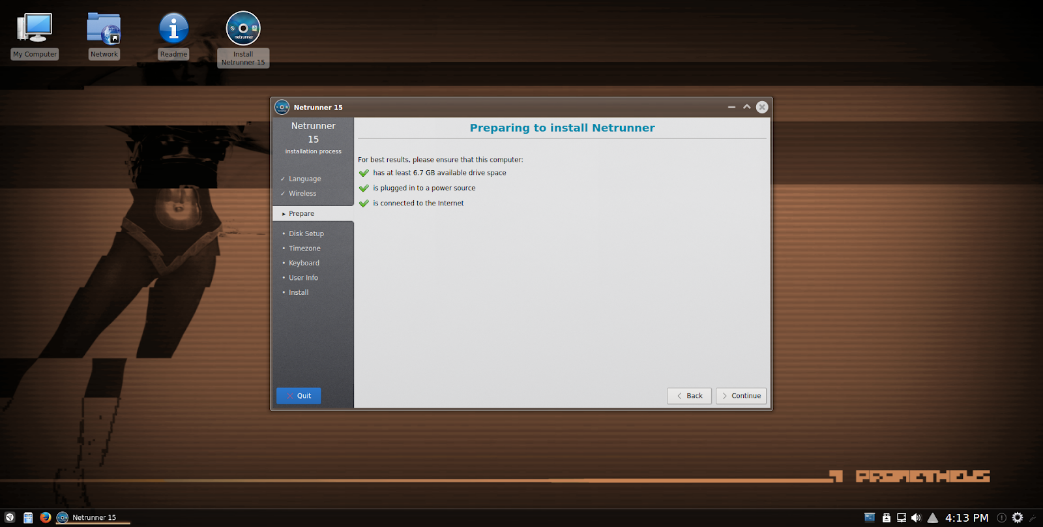Select the Language step in installer sidebar
Screen dimensions: 1043x527
click(x=304, y=179)
